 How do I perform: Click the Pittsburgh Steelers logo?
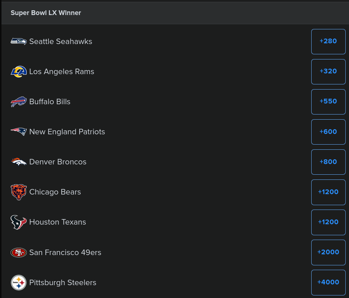pyautogui.click(x=19, y=282)
